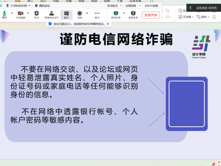Screen dimensions: 221x166
Task: Open the 安全 security options
Action: (x=37, y=15)
